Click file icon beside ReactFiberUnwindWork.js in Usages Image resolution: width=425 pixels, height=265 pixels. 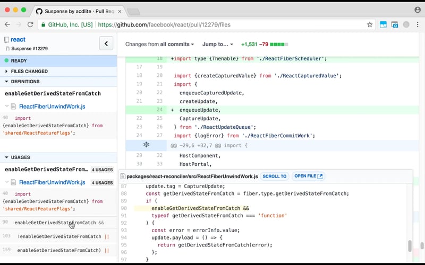point(13,182)
